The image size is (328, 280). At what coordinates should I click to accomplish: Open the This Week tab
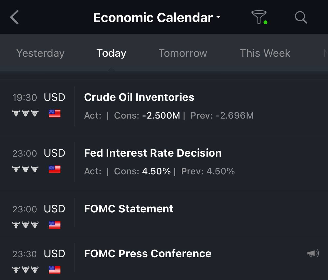(265, 53)
